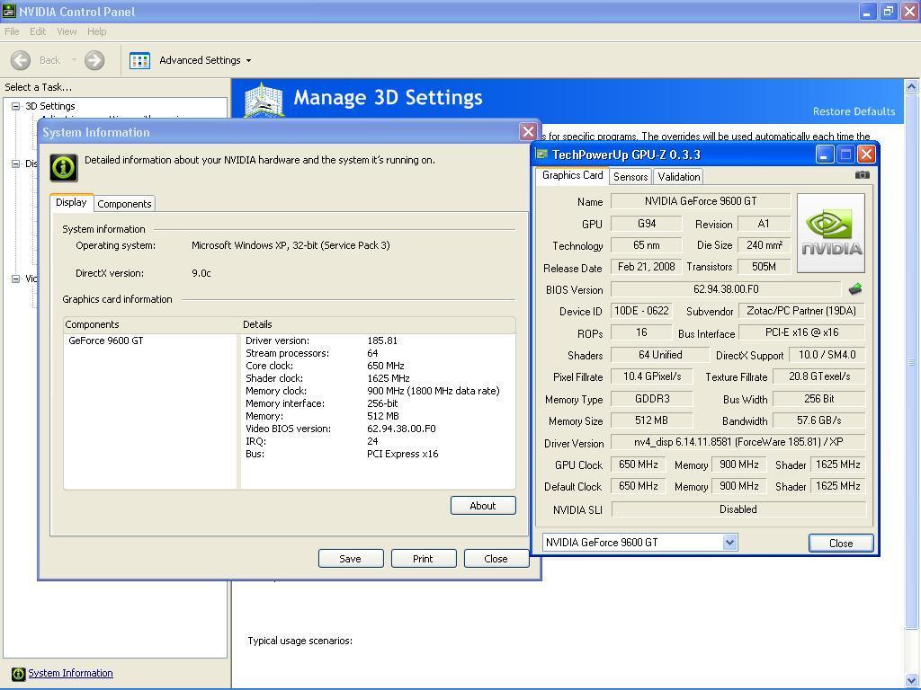The height and width of the screenshot is (690, 921).
Task: Click the BIOS save chip icon in GPU-Z
Action: tap(855, 288)
